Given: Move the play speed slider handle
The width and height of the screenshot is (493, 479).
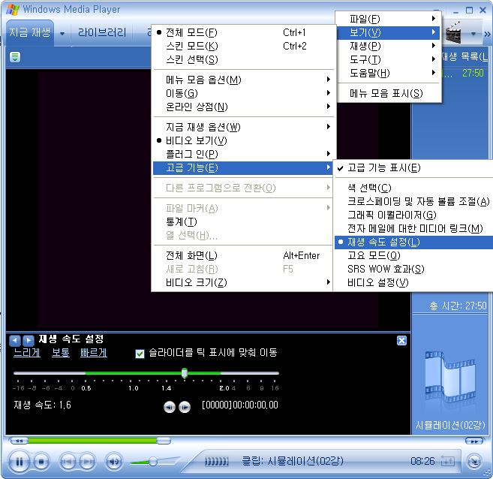Looking at the screenshot, I should pos(185,373).
